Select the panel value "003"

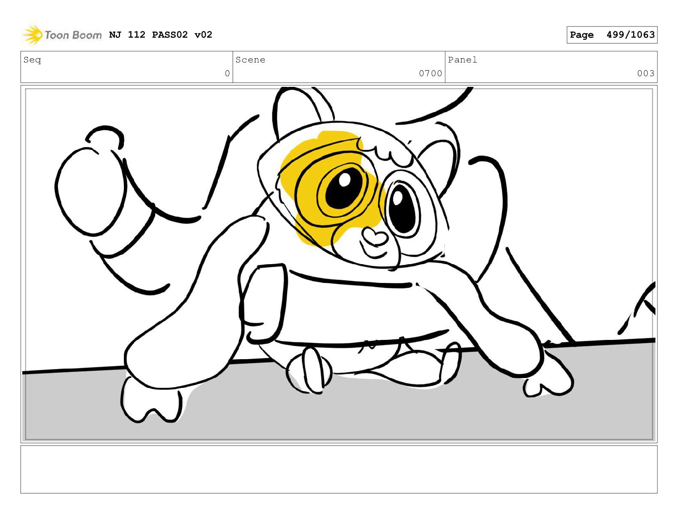[646, 74]
